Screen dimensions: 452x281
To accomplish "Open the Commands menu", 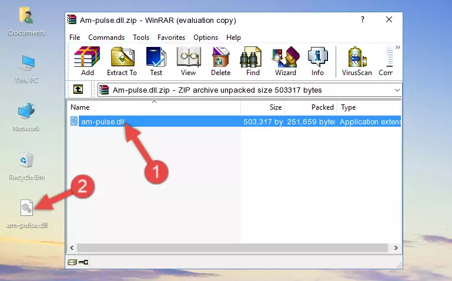I will (x=106, y=38).
